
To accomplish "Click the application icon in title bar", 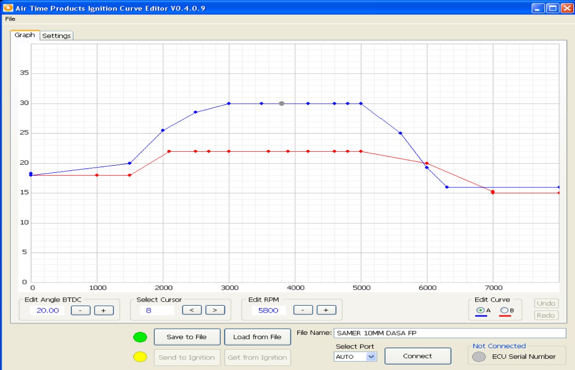I will click(x=8, y=8).
